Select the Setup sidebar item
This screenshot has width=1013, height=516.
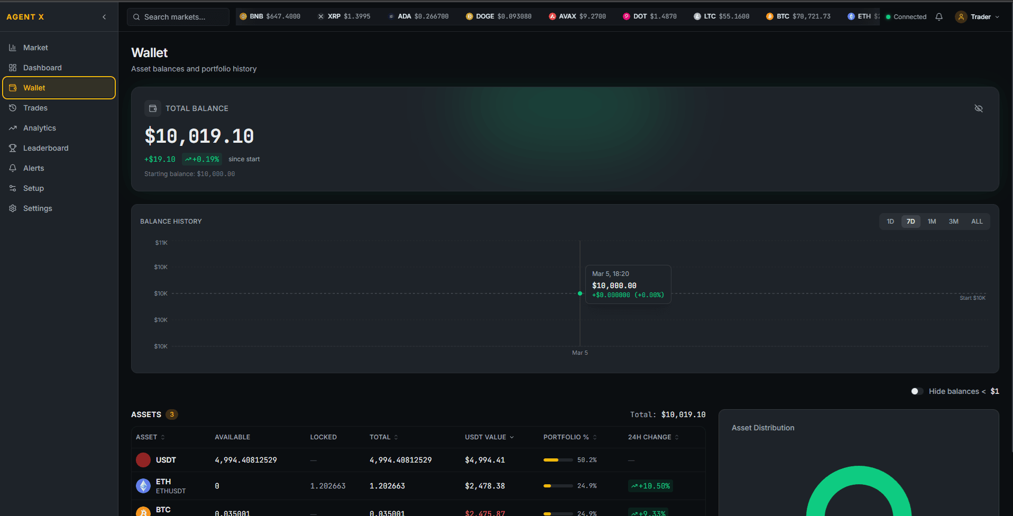click(x=33, y=188)
